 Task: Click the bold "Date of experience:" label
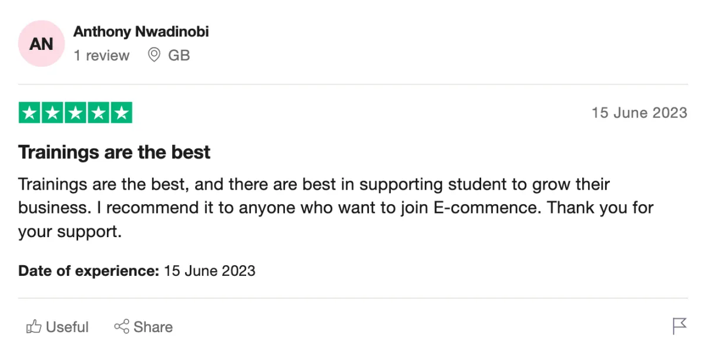(89, 271)
